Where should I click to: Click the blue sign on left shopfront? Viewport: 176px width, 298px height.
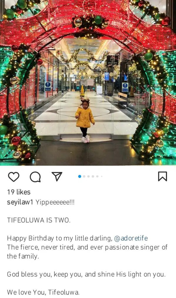(48, 86)
